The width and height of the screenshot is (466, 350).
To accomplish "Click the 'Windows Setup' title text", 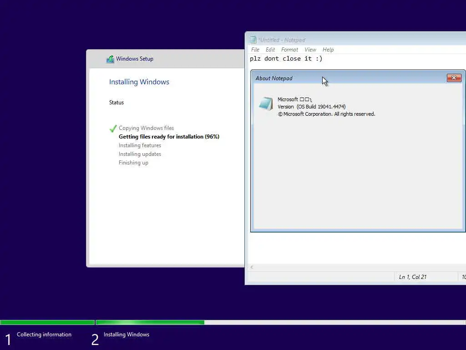I will (x=135, y=59).
